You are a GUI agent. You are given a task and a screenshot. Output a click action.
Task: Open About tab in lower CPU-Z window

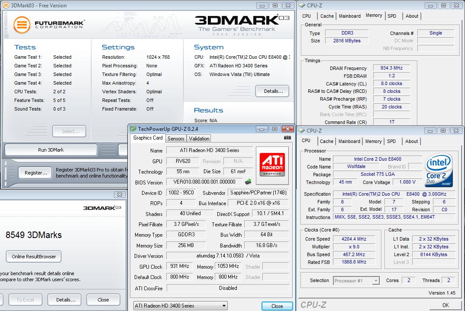coord(411,141)
